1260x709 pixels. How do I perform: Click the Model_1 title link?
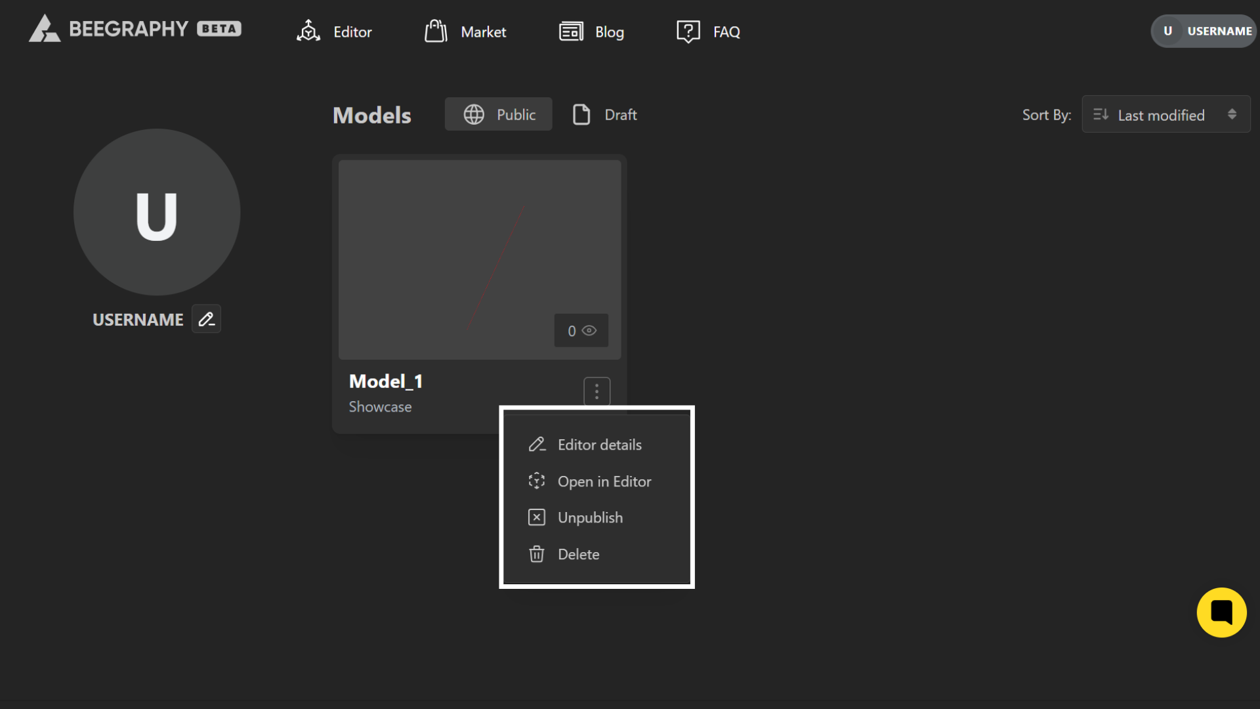click(x=386, y=381)
